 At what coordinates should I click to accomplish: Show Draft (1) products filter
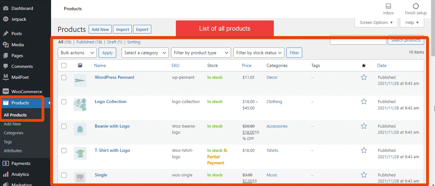(x=115, y=42)
